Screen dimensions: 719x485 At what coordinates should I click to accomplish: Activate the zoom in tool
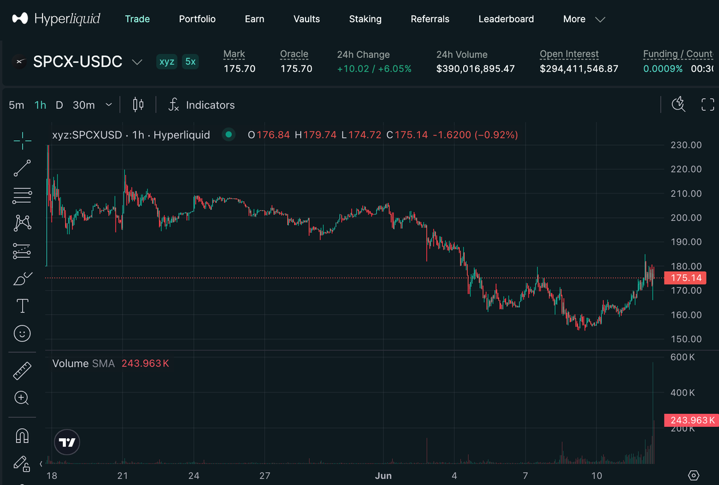22,398
